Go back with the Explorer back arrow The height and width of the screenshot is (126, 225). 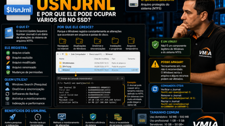58,54
